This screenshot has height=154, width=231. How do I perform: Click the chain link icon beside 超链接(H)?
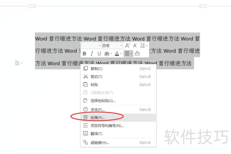coord(85,142)
